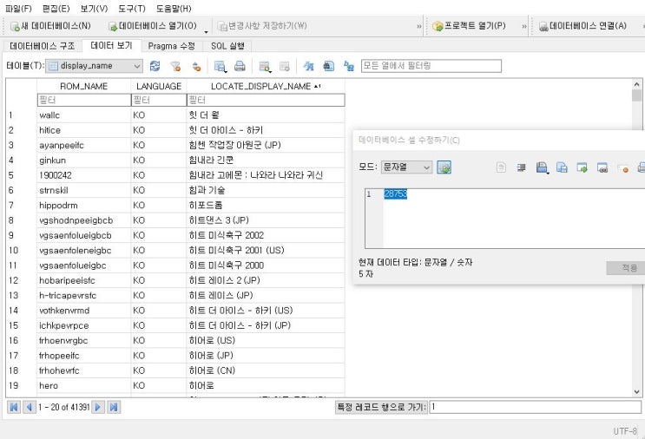Toggle auto-switch mode icon next to 모드 dropdown
This screenshot has height=439, width=645.
(x=444, y=167)
